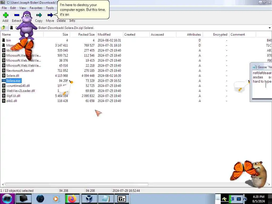The height and width of the screenshot is (204, 272).
Task: Select the Newtonsoft.Json.dll file icon
Action: (3, 71)
